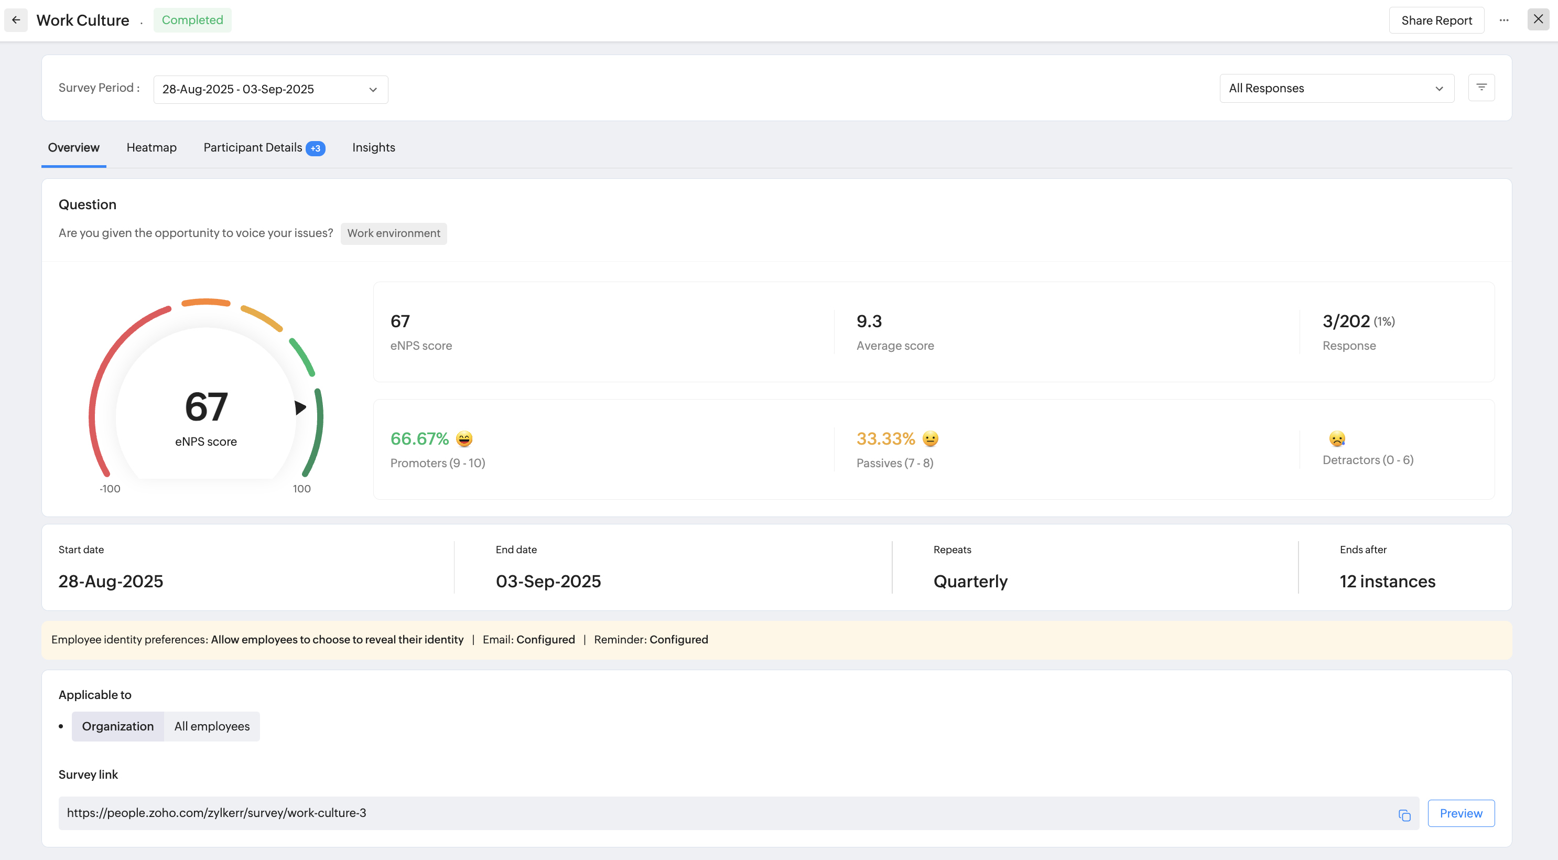The width and height of the screenshot is (1558, 860).
Task: Close the Work Culture report panel
Action: (1538, 19)
